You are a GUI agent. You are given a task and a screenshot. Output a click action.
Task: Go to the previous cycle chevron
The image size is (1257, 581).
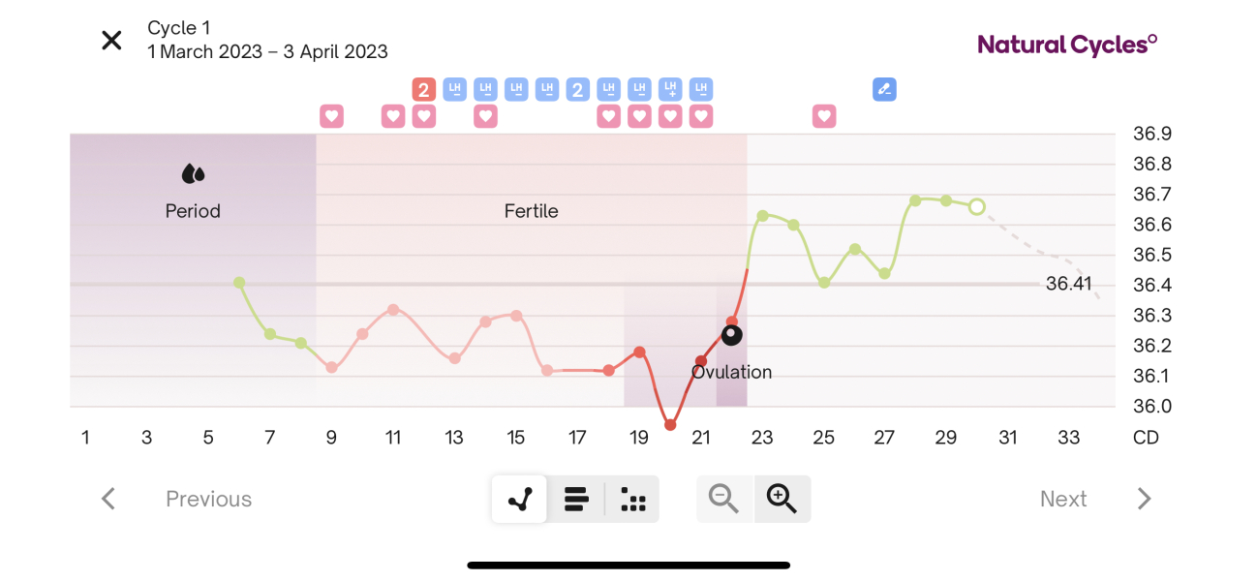(108, 499)
